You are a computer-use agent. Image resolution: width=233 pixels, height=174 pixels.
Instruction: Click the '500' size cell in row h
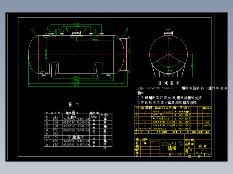(56, 133)
